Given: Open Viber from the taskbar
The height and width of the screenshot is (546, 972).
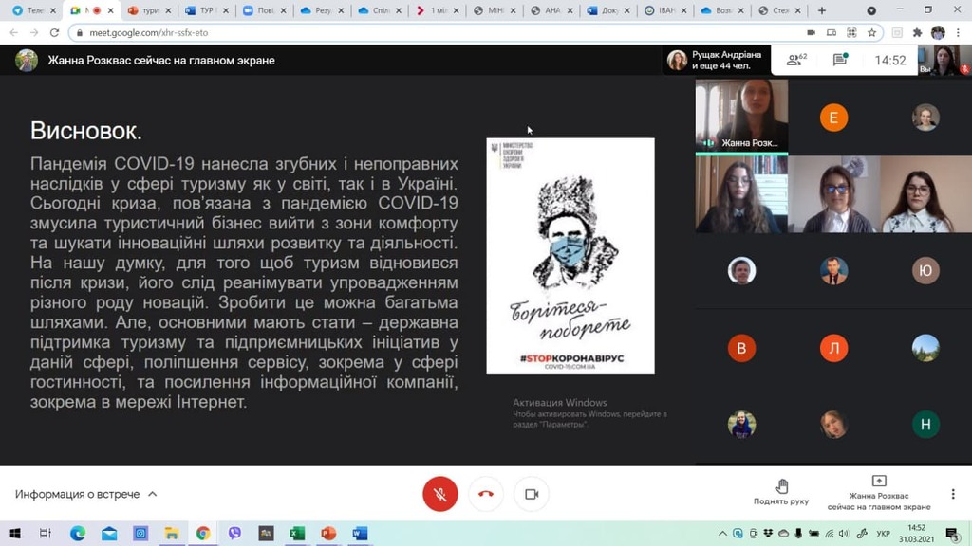Looking at the screenshot, I should (x=234, y=534).
